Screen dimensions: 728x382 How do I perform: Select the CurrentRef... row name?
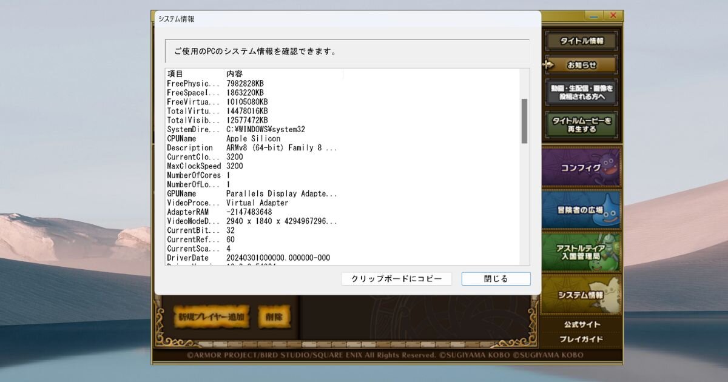(x=194, y=240)
